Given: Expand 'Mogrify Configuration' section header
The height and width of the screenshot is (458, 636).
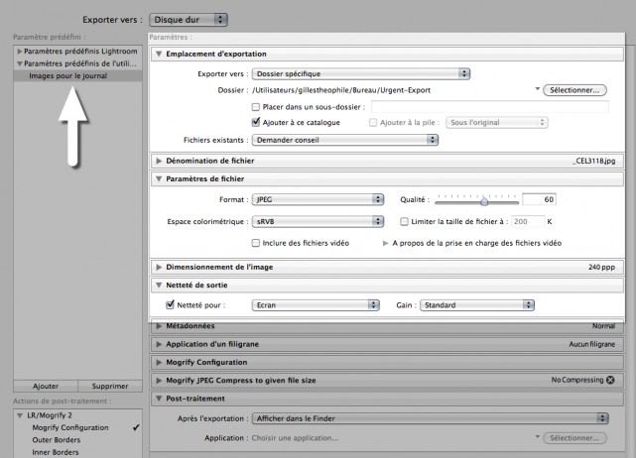Looking at the screenshot, I should [x=159, y=363].
